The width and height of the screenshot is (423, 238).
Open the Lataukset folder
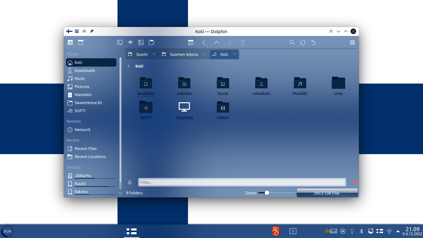(261, 86)
